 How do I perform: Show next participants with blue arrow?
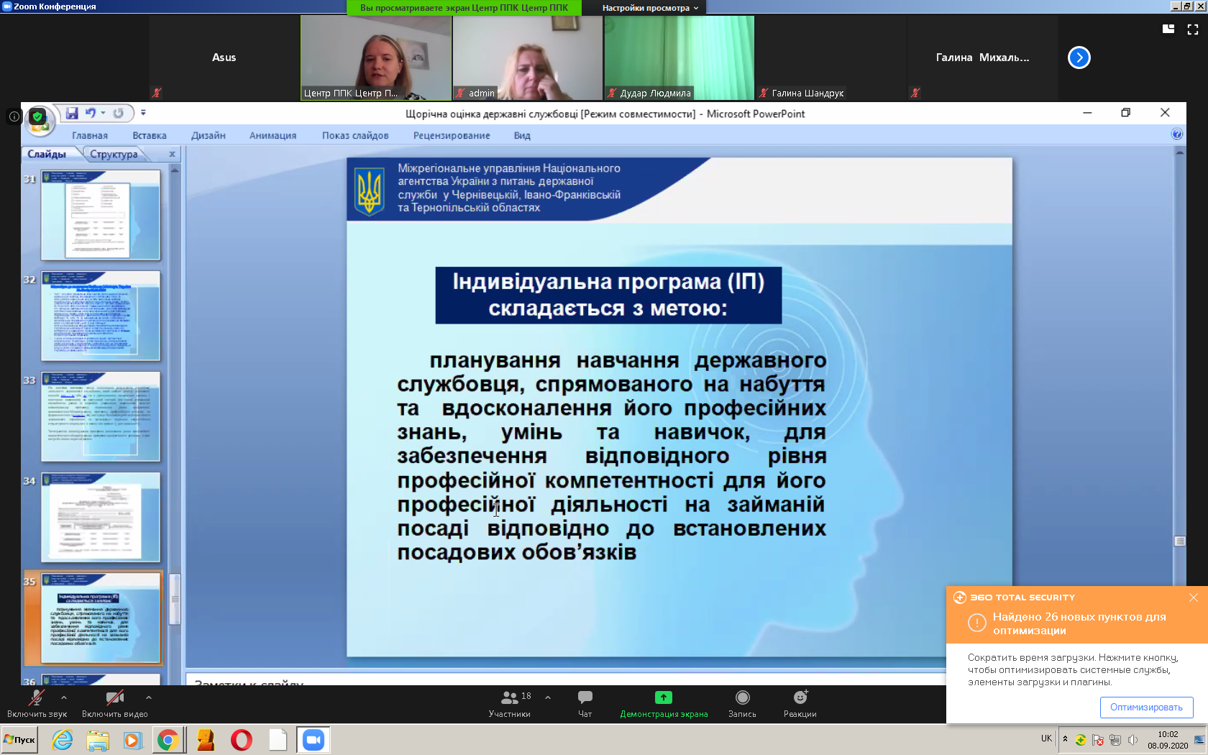(x=1079, y=58)
